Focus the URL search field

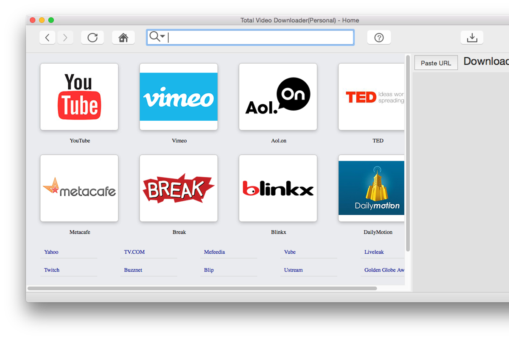click(x=250, y=37)
